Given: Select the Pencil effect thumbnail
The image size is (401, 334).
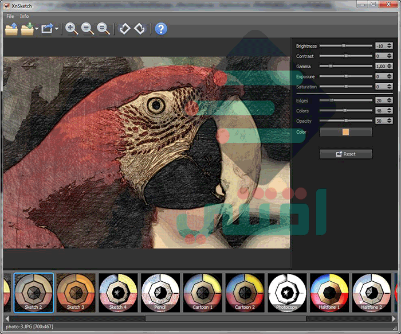Looking at the screenshot, I should (160, 293).
